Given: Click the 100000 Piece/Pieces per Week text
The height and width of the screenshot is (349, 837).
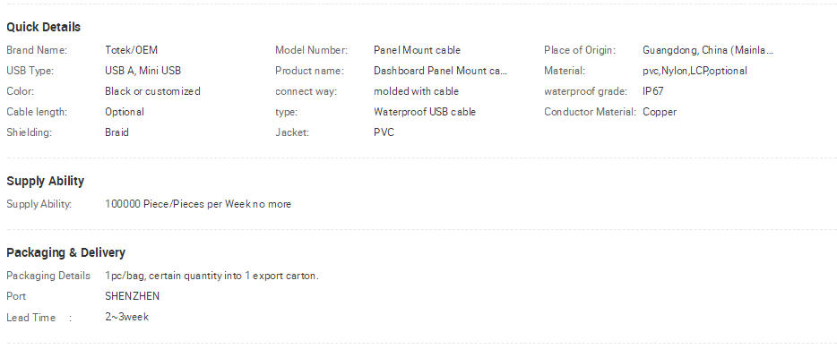Looking at the screenshot, I should (198, 204).
